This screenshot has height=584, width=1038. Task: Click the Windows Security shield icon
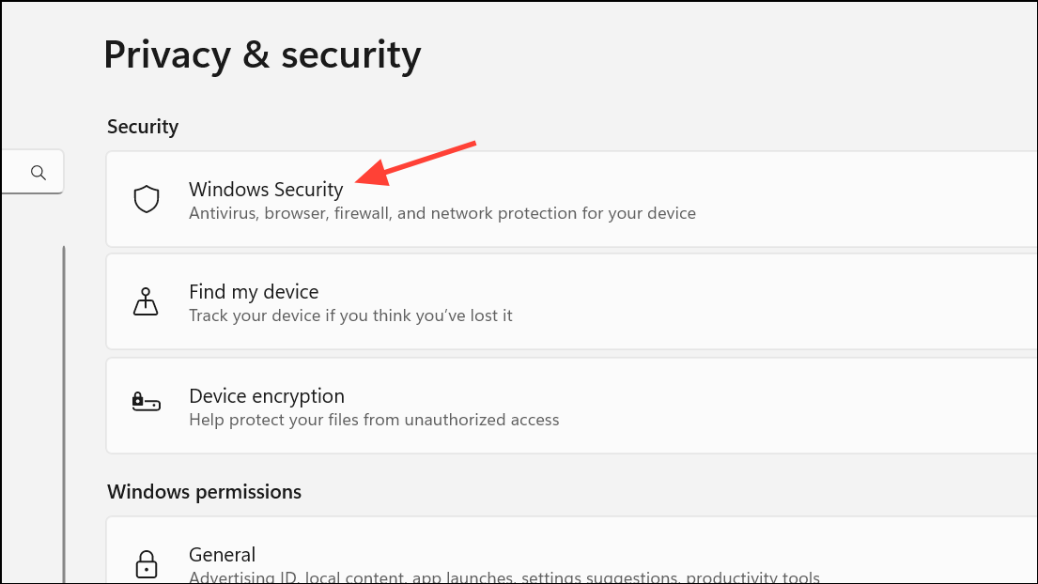point(147,199)
